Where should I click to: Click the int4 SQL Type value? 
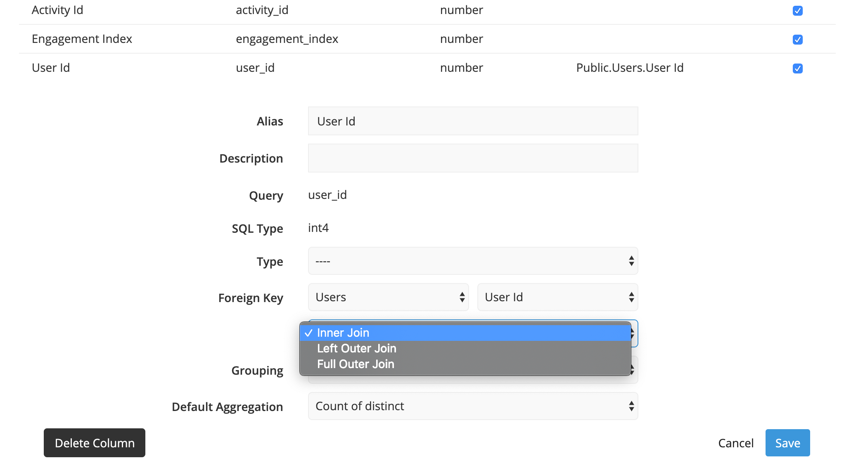click(318, 228)
